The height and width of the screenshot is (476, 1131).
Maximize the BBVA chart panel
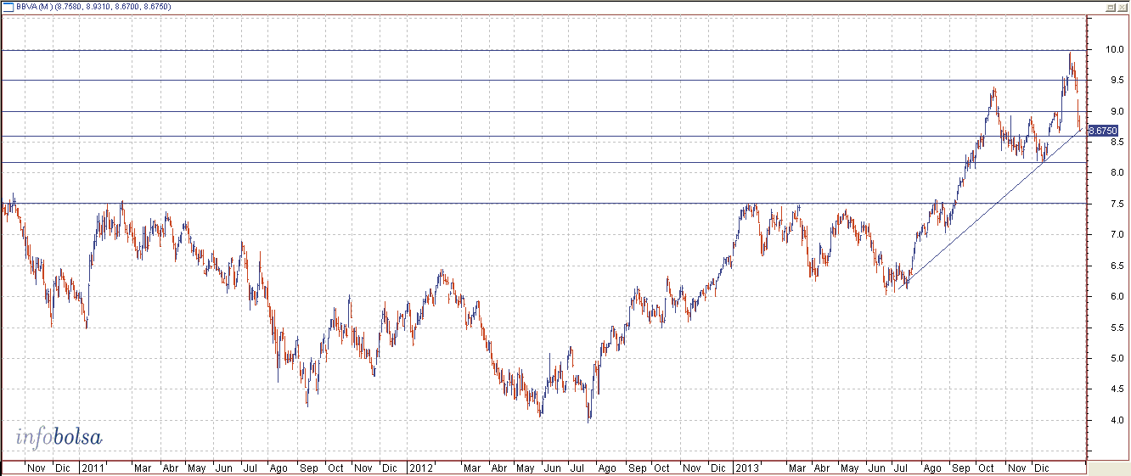coord(1109,7)
